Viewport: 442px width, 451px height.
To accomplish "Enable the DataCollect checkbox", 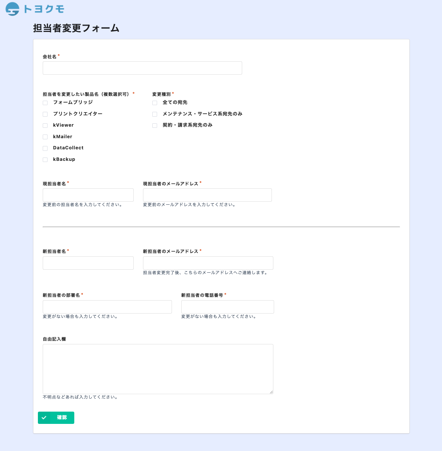I will [x=45, y=148].
